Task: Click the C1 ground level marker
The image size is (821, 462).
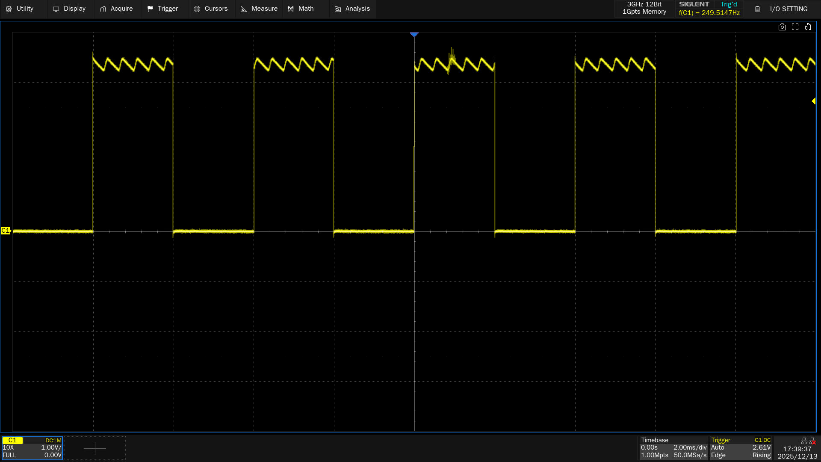Action: tap(6, 231)
